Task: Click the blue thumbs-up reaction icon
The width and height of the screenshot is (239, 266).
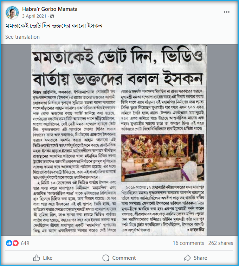Action: (x=9, y=243)
